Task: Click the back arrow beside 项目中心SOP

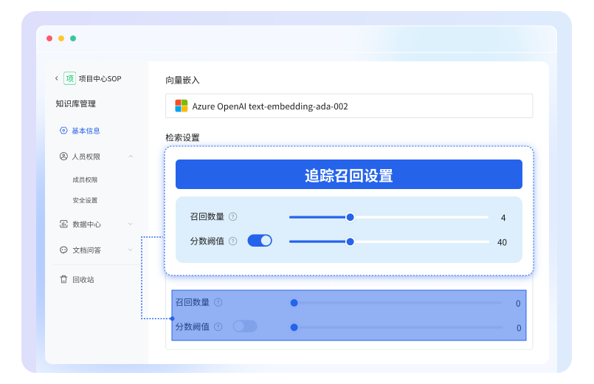Action: pyautogui.click(x=56, y=78)
